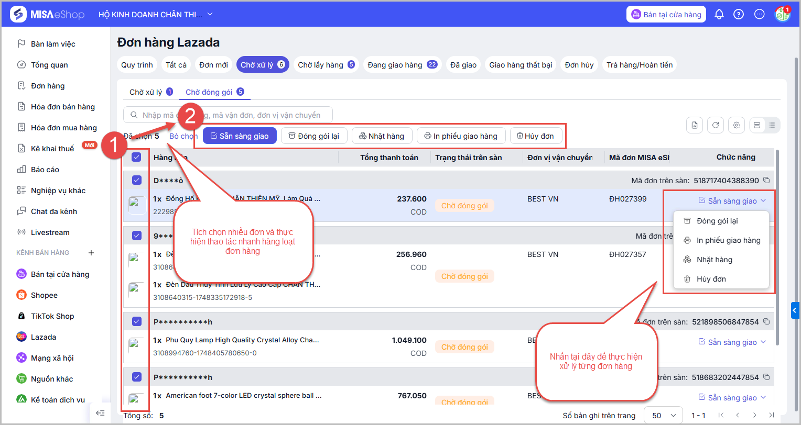Collapse the left sidebar
Viewport: 801px width, 425px height.
pos(100,413)
